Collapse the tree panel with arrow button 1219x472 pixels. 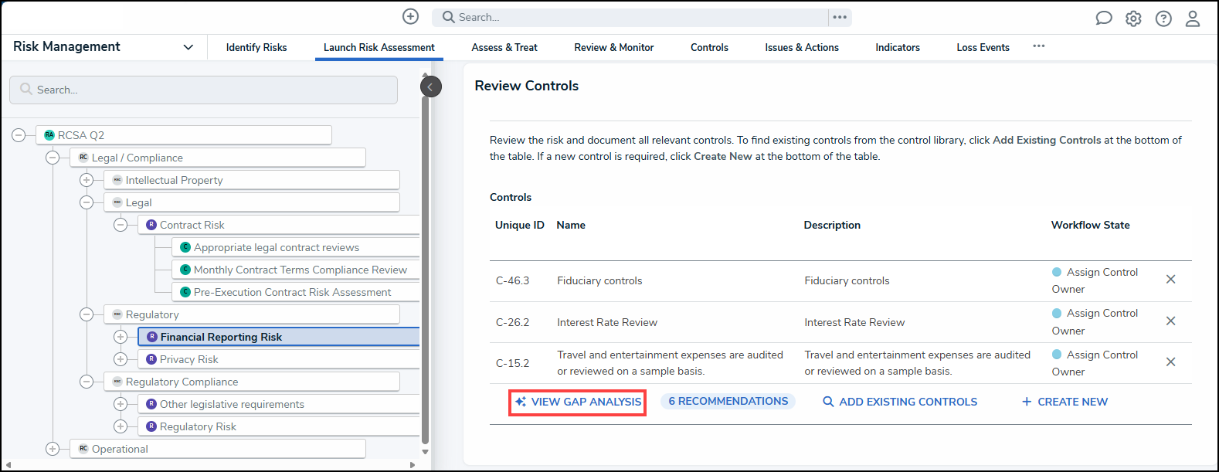point(430,87)
